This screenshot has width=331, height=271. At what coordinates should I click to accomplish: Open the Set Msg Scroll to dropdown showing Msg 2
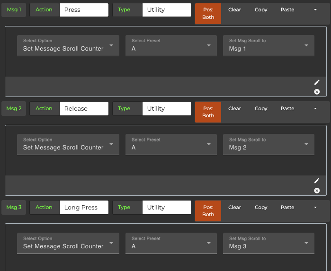268,144
